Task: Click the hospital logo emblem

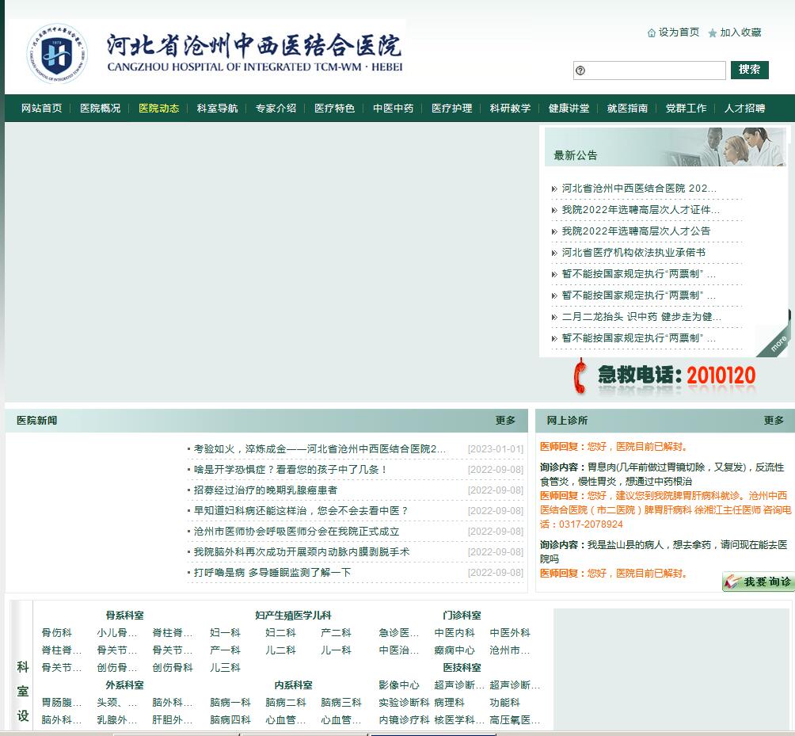Action: (56, 54)
